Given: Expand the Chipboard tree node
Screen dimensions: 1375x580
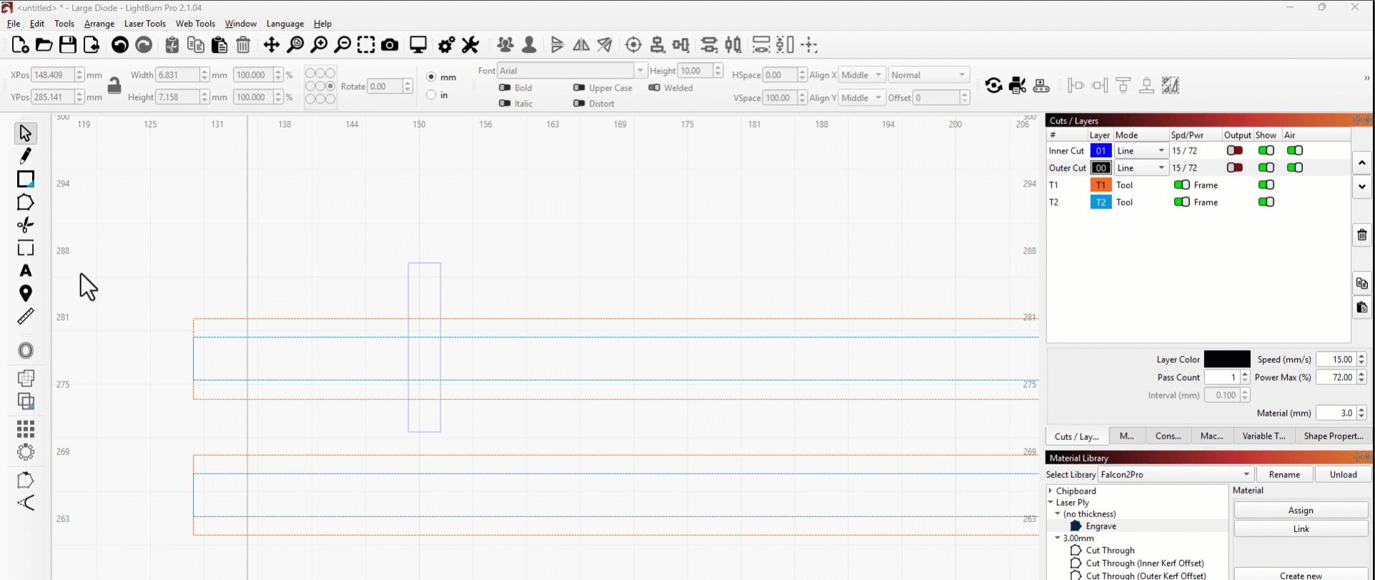Looking at the screenshot, I should 1051,491.
